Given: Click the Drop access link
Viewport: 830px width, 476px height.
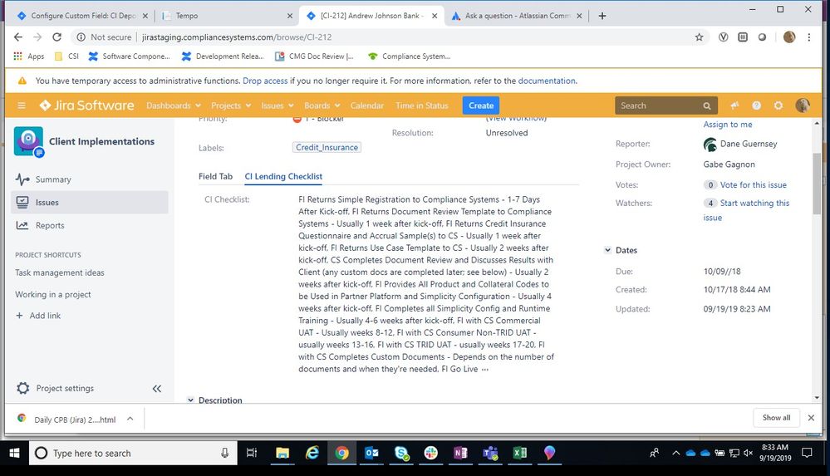Looking at the screenshot, I should (265, 81).
